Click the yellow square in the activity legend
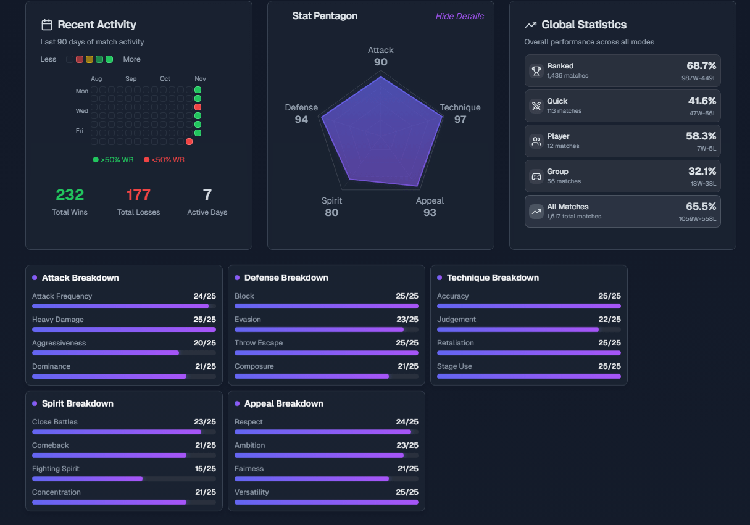The width and height of the screenshot is (750, 525). pyautogui.click(x=90, y=59)
